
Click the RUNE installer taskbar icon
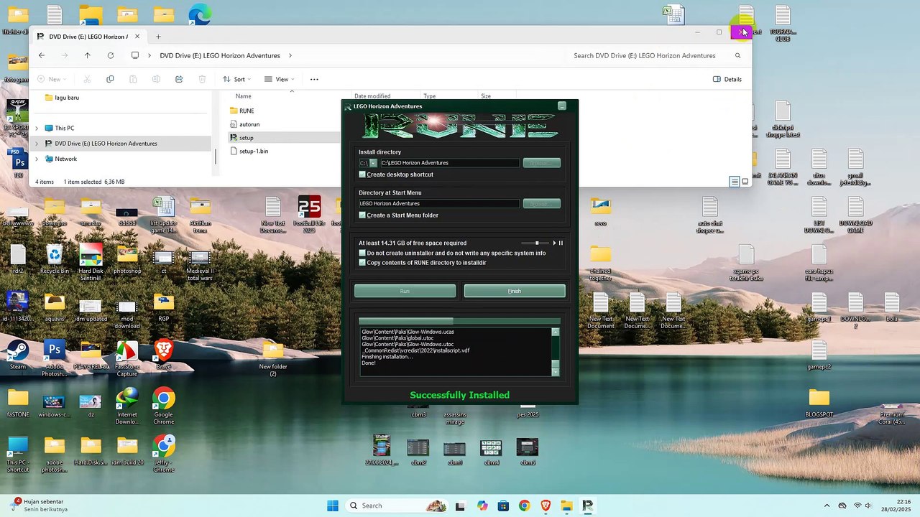coord(587,506)
